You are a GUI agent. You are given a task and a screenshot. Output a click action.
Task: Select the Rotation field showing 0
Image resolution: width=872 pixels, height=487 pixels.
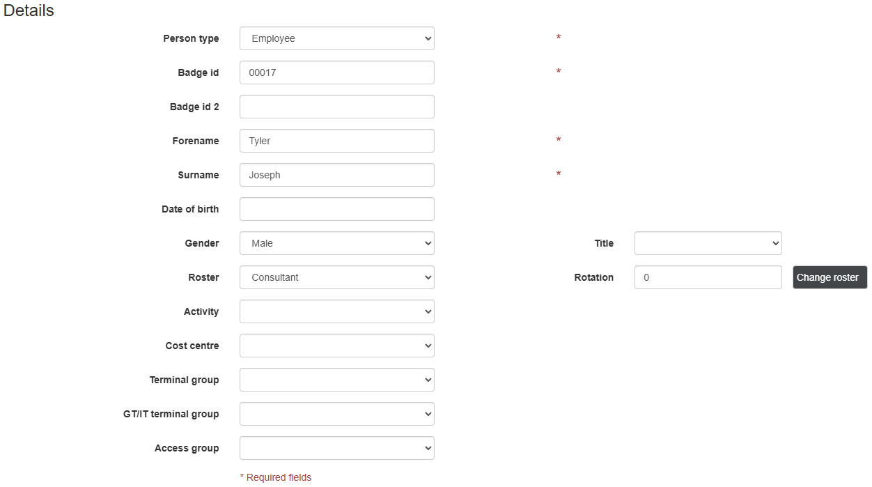tap(708, 277)
